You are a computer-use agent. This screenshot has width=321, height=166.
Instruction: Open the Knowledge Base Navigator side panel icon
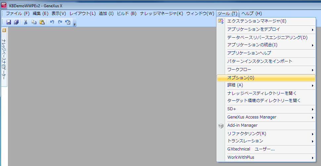tap(4, 30)
